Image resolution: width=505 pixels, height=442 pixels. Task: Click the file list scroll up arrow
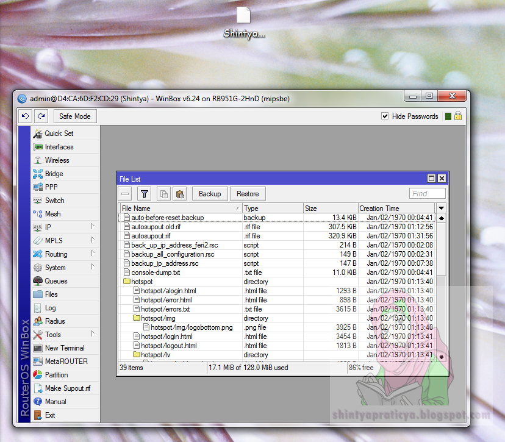point(441,218)
